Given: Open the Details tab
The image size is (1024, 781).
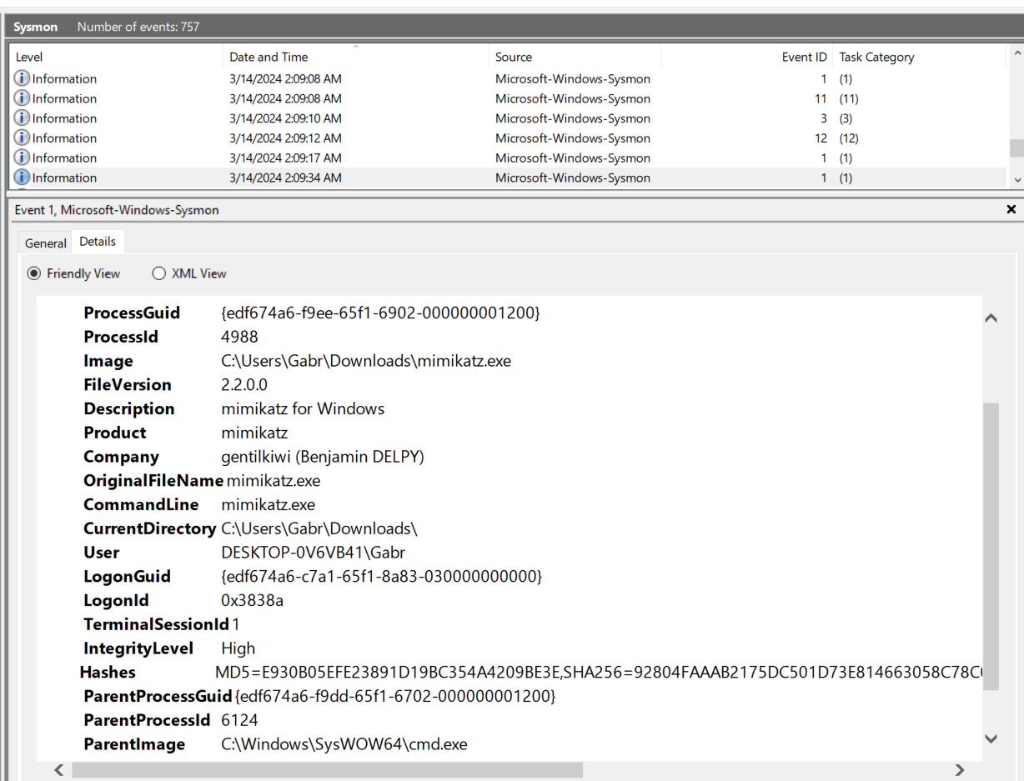Looking at the screenshot, I should coord(98,242).
